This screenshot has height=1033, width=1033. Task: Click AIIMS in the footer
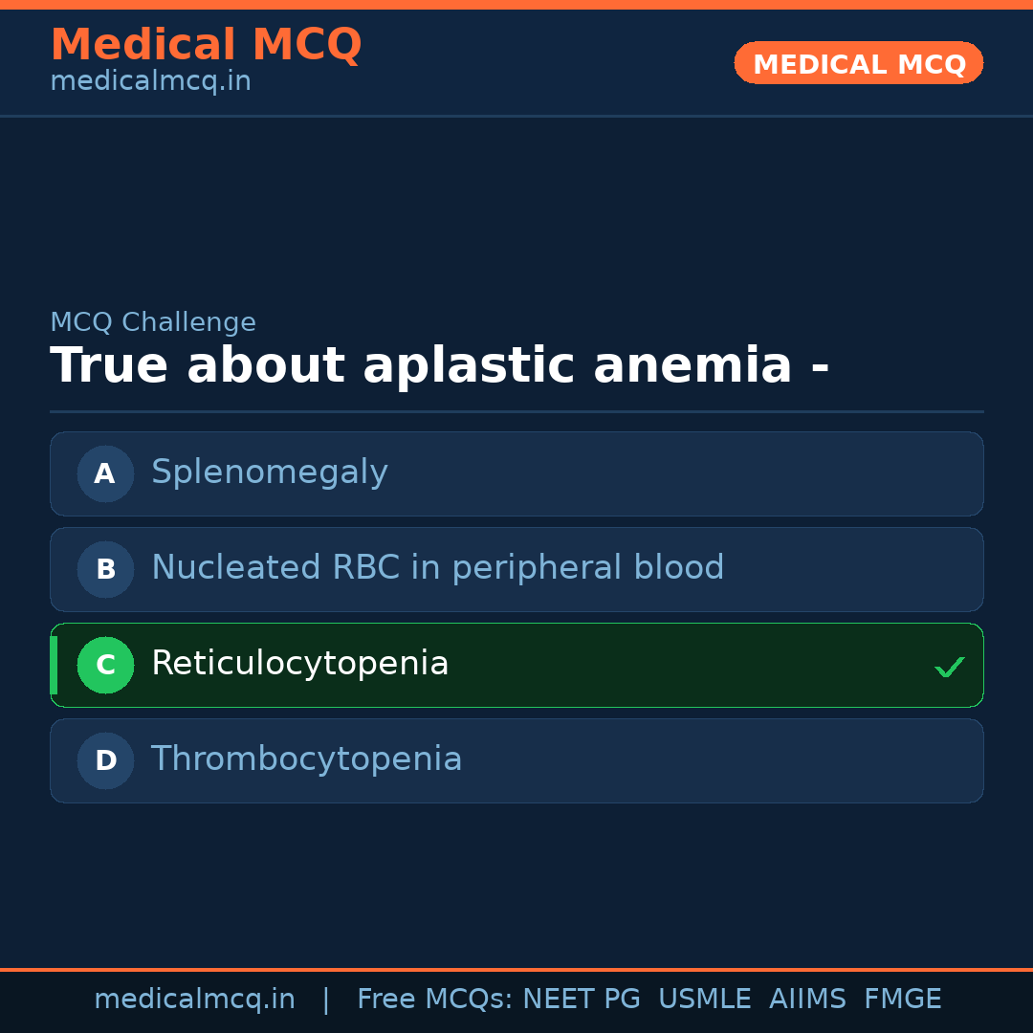coord(807,1000)
